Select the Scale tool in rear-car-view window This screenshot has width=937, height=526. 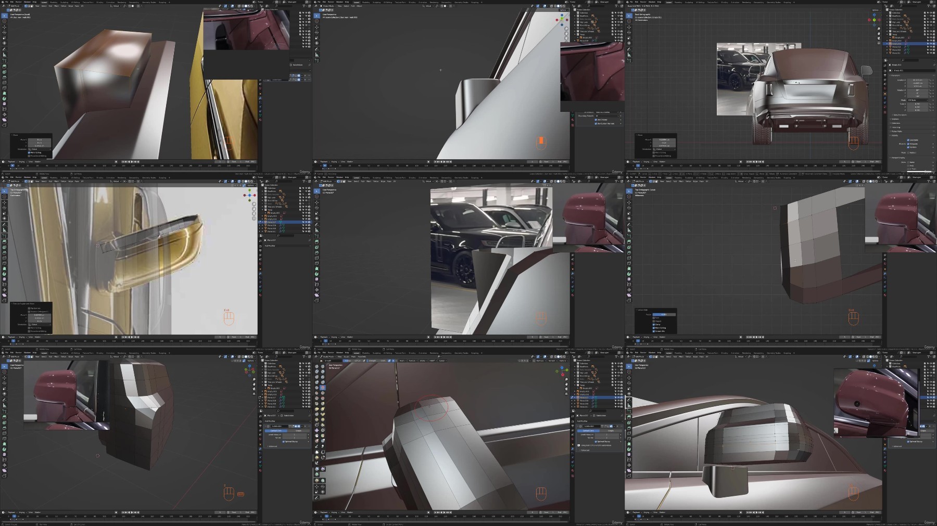(x=629, y=38)
